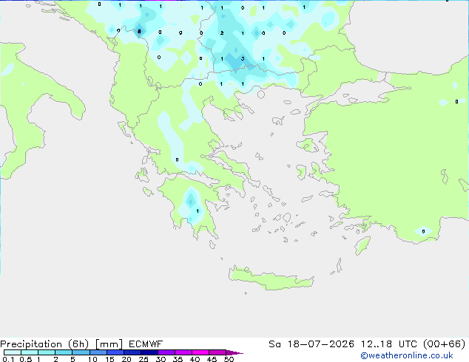
Task: Pick the 25–30 mm dark navy swatch
Action: coord(149,352)
